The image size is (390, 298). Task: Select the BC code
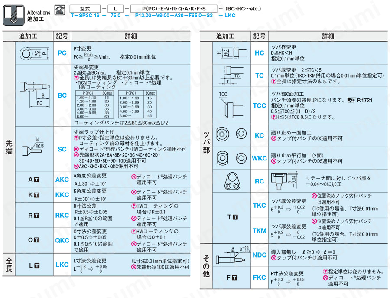tap(62, 95)
